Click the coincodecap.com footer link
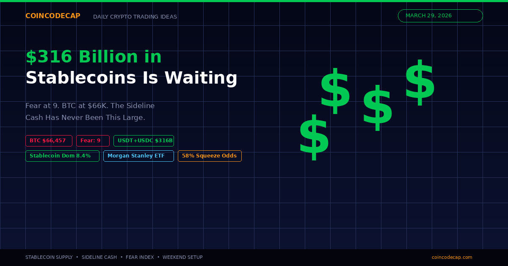The width and height of the screenshot is (508, 266). pyautogui.click(x=452, y=257)
